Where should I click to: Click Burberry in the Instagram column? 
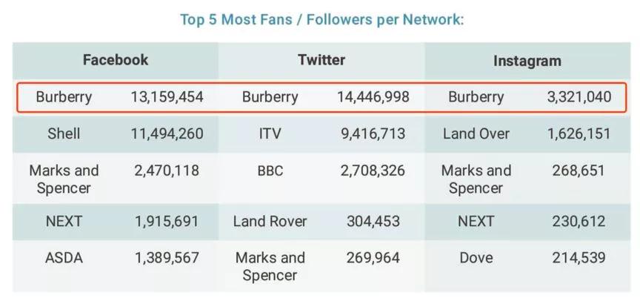[x=476, y=97]
